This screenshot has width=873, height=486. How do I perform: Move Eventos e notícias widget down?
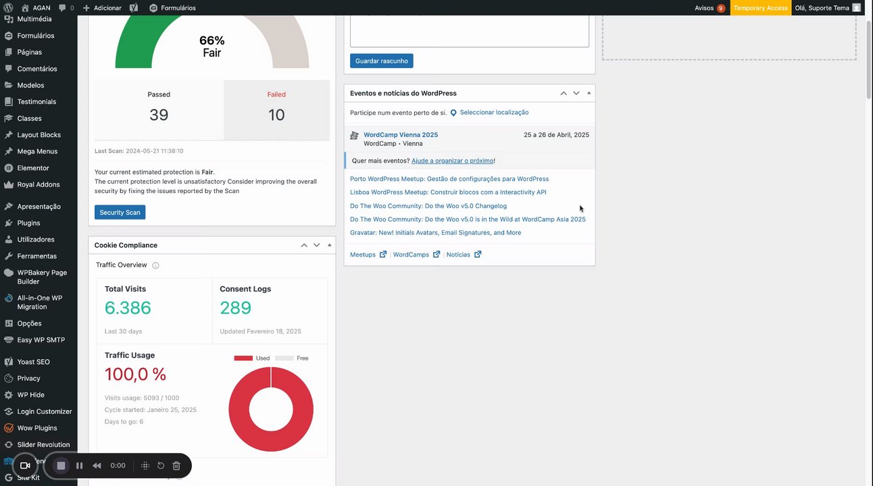576,93
